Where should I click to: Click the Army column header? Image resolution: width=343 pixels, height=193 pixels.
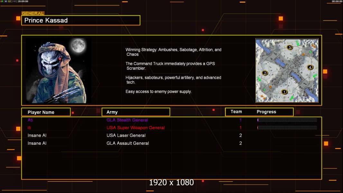pyautogui.click(x=136, y=112)
